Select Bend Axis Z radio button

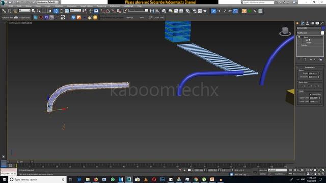click(x=316, y=86)
